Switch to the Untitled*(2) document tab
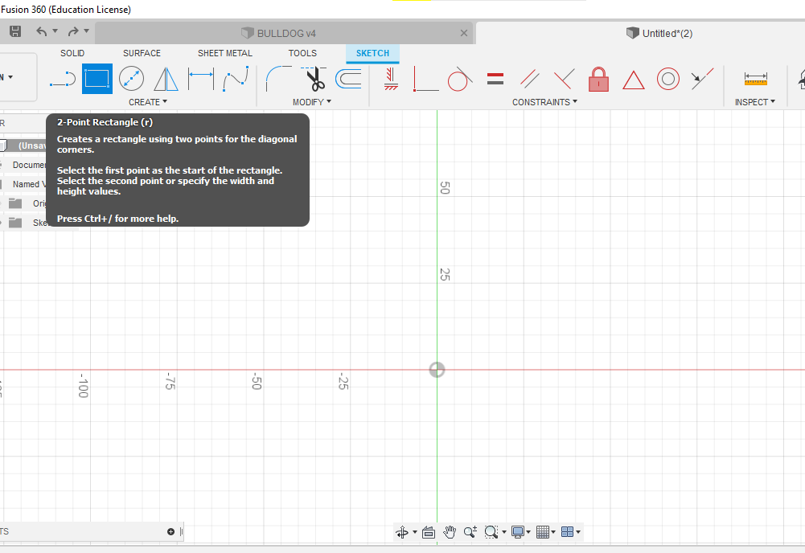Viewport: 805px width, 553px height. click(659, 33)
